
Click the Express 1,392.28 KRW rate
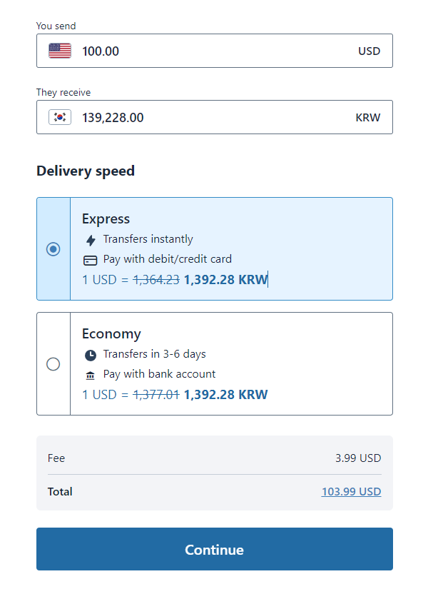pyautogui.click(x=225, y=280)
